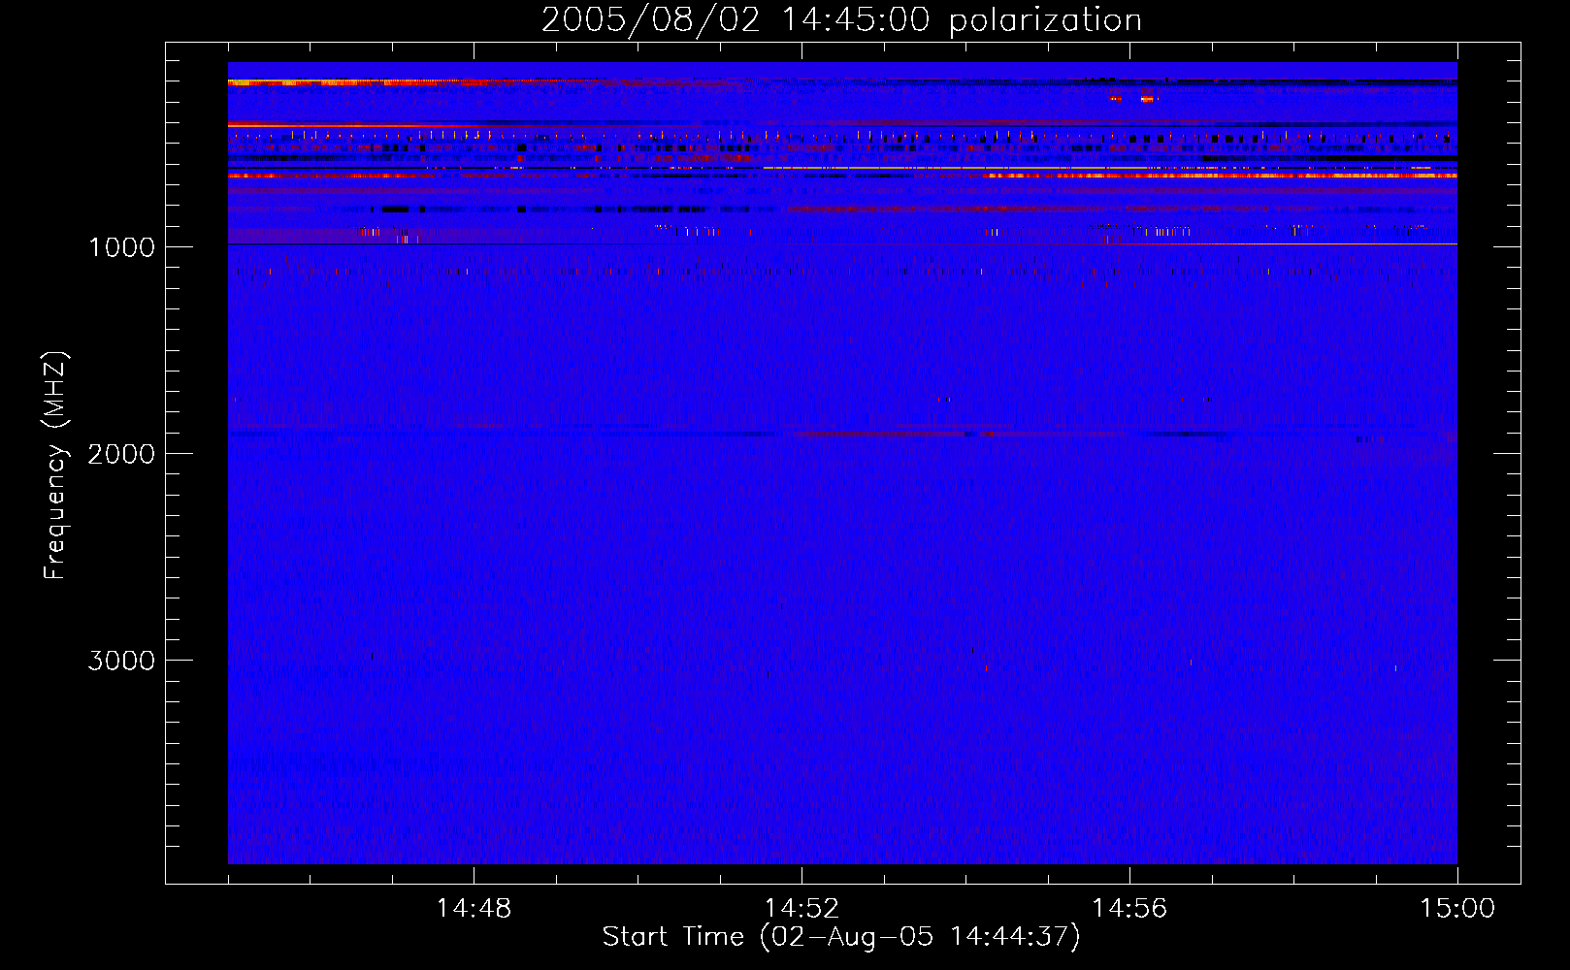Click the 1000 frequency tick label
The image size is (1570, 970).
point(121,247)
